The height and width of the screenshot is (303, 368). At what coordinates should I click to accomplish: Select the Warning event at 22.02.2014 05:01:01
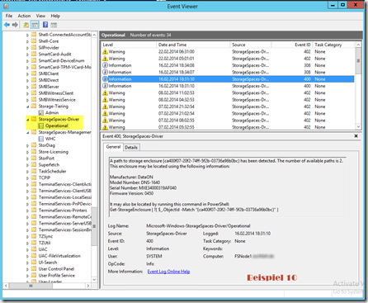click(x=228, y=59)
